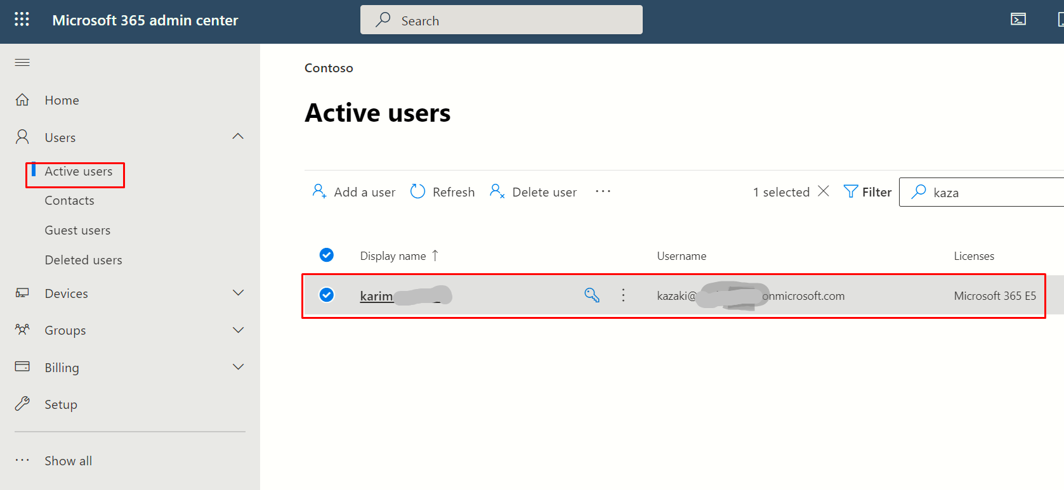
Task: Open Contacts in sidebar
Action: coord(69,200)
